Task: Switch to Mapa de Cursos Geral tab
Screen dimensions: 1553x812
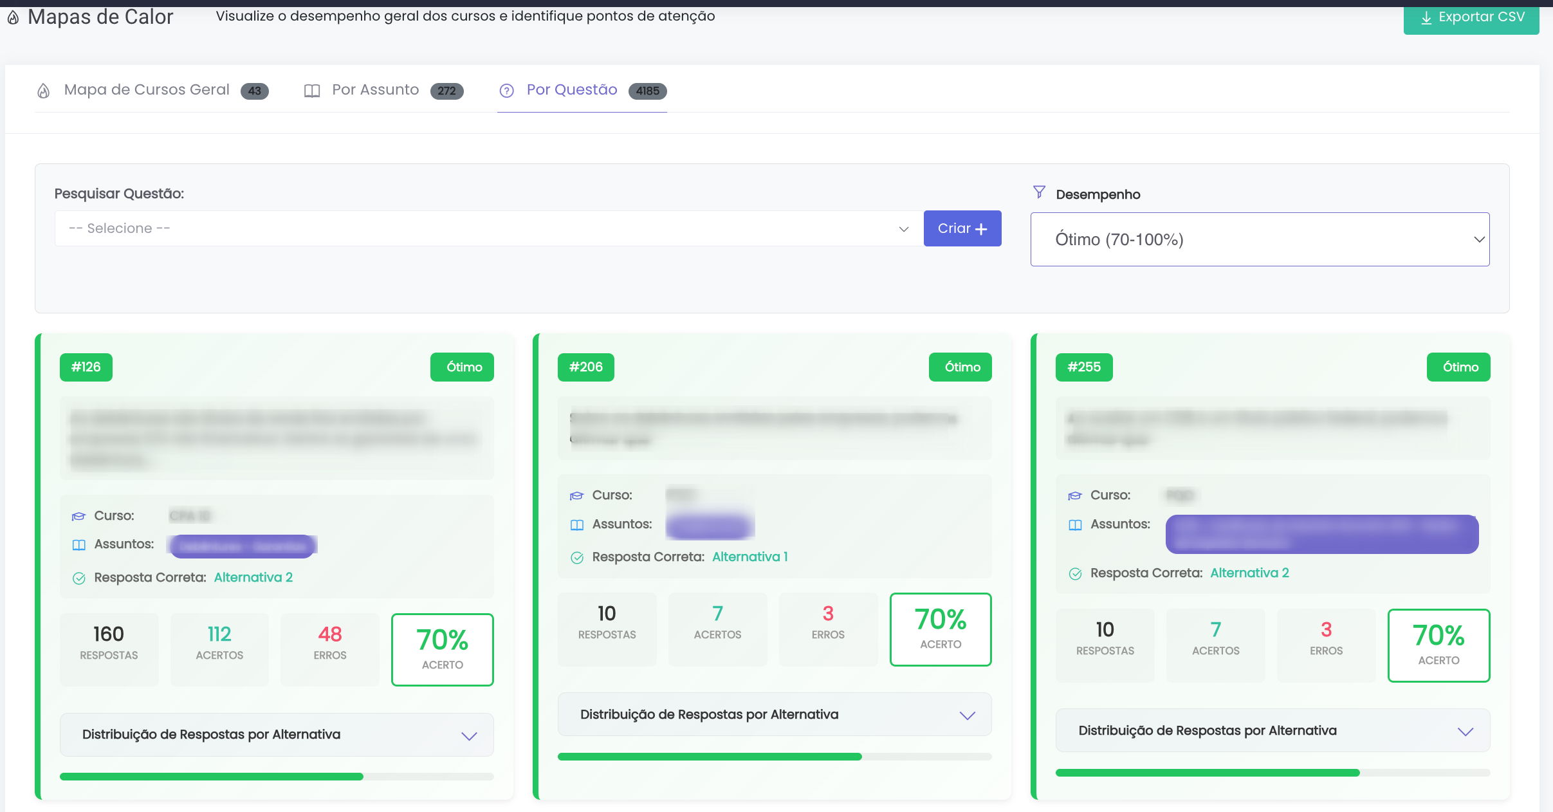Action: (147, 90)
